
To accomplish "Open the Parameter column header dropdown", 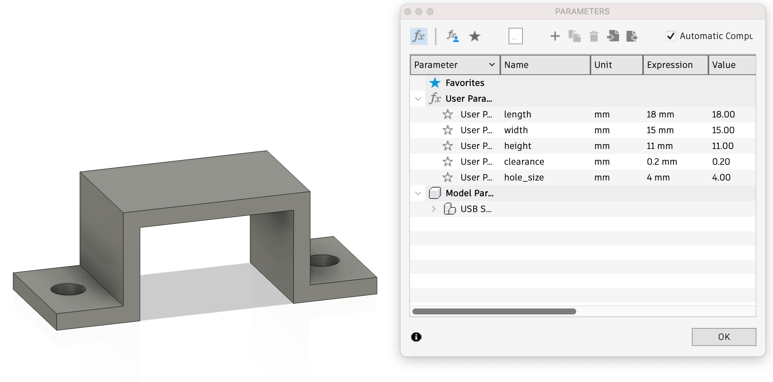I will (x=492, y=65).
